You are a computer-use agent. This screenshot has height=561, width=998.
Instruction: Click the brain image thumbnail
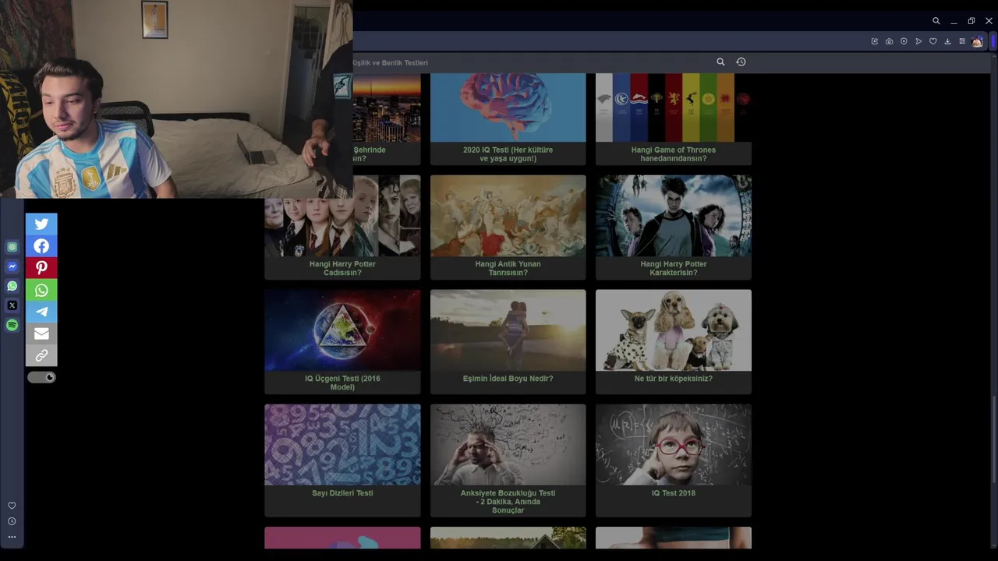(x=508, y=108)
